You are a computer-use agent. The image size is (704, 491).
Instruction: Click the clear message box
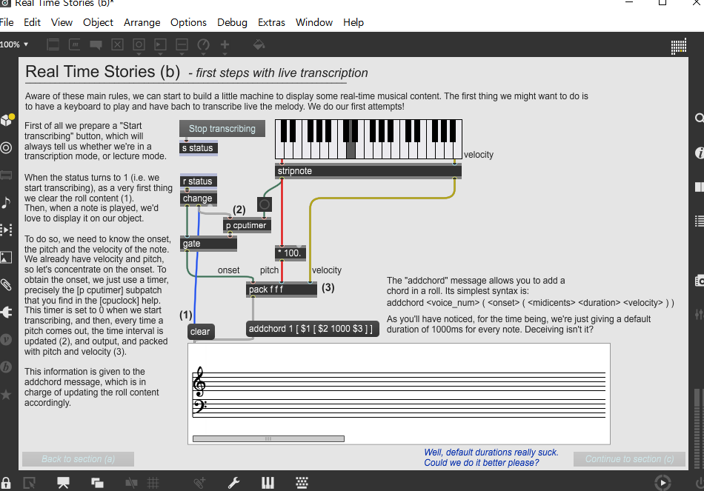200,332
